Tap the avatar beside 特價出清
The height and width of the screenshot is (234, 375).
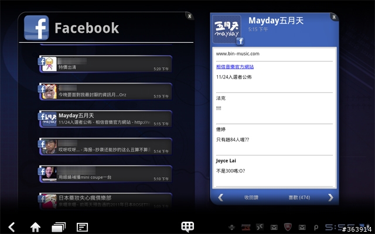[x=49, y=64]
